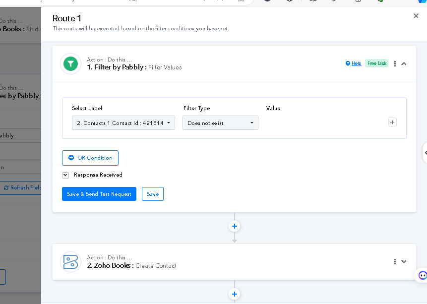
Task: Open the Filter Type dropdown
Action: [x=220, y=123]
